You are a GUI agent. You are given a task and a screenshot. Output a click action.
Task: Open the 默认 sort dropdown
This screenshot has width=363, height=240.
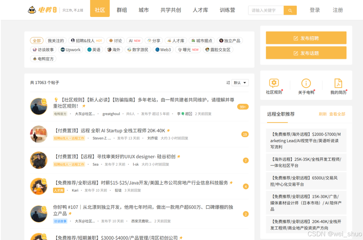tap(240, 83)
